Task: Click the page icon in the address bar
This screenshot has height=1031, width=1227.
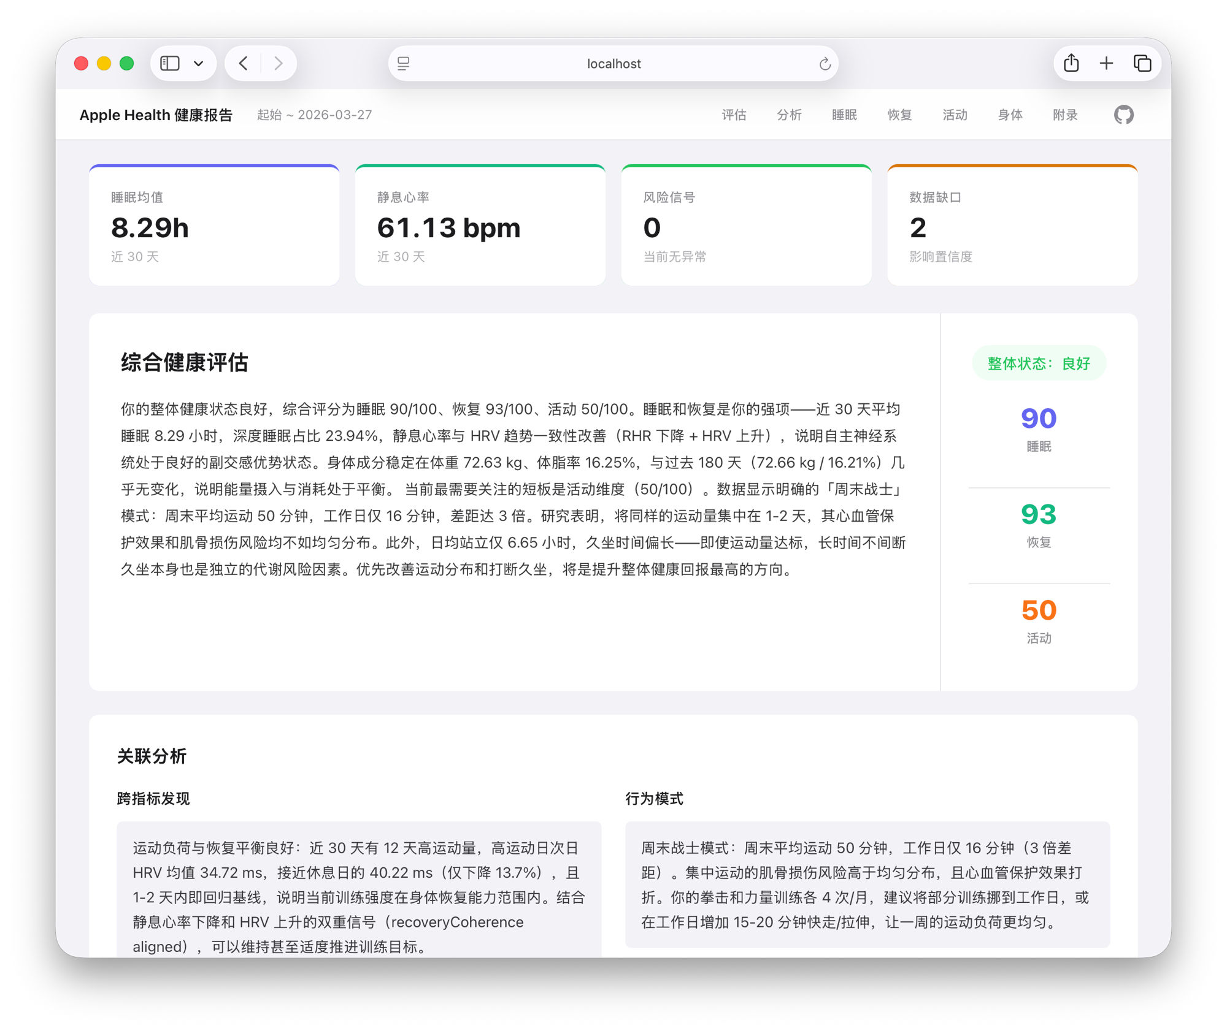Action: click(403, 63)
